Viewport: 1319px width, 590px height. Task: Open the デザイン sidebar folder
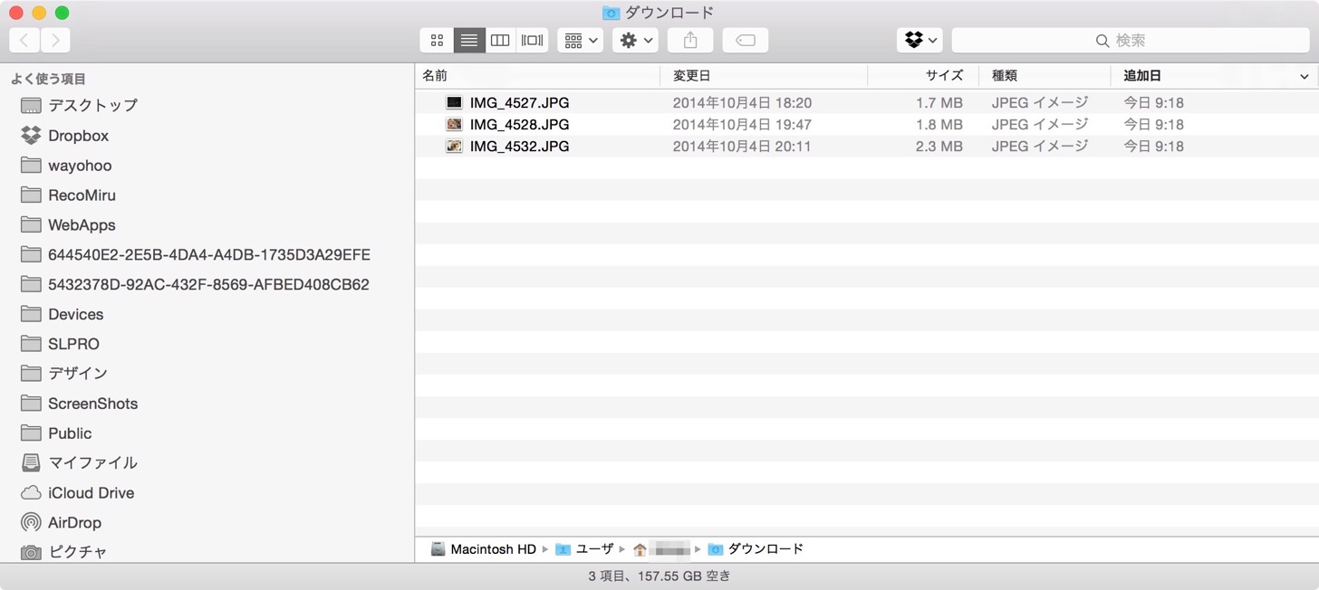pos(77,374)
